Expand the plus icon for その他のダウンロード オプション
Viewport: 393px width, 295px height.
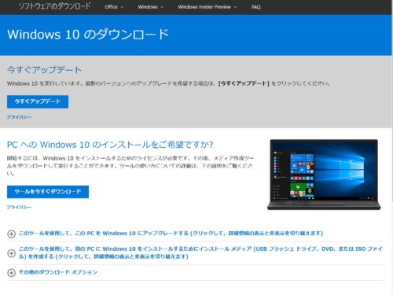tap(11, 272)
